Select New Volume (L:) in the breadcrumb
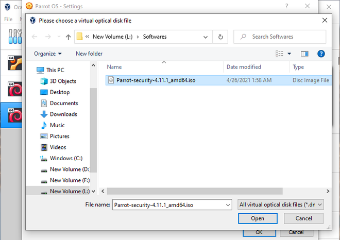340x240 pixels. 112,37
